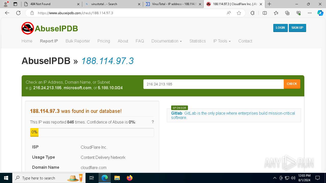
Task: Click the network icon in system tray
Action: pos(287,178)
